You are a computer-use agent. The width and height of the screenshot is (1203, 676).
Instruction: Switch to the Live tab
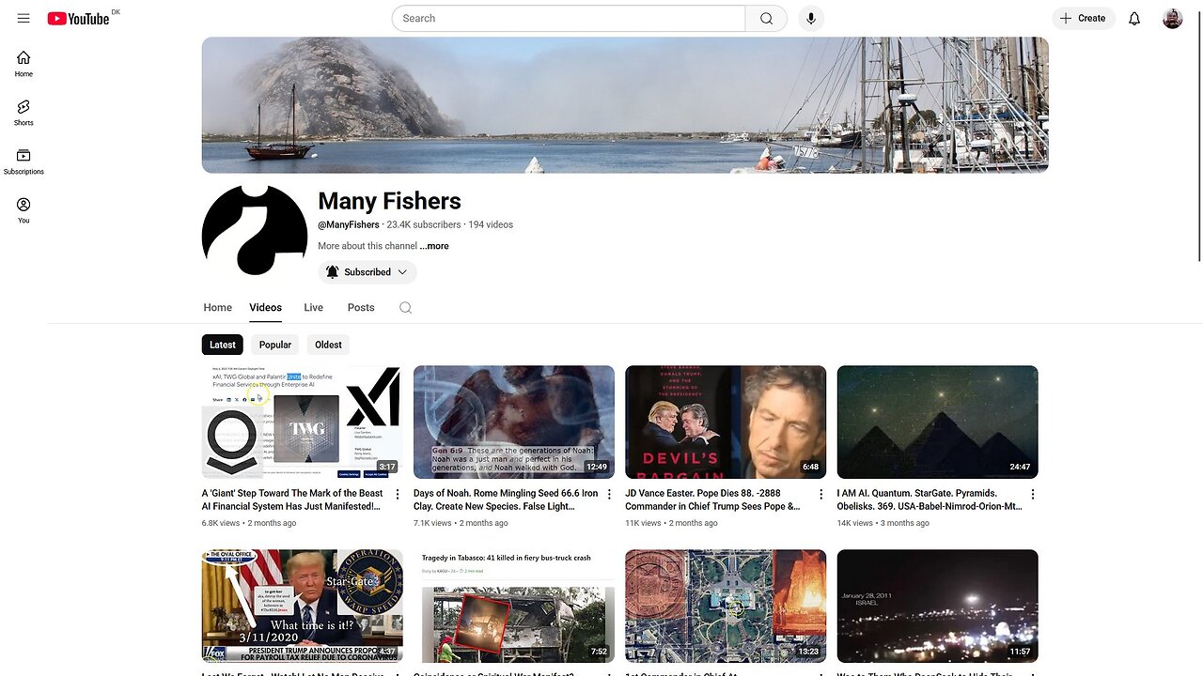[x=313, y=307]
